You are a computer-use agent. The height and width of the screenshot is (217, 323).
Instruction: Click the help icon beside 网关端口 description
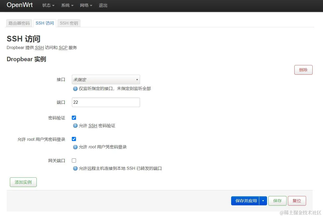click(75, 169)
